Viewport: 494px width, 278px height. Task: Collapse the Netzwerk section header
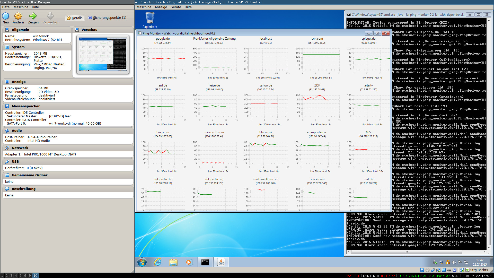[20, 148]
